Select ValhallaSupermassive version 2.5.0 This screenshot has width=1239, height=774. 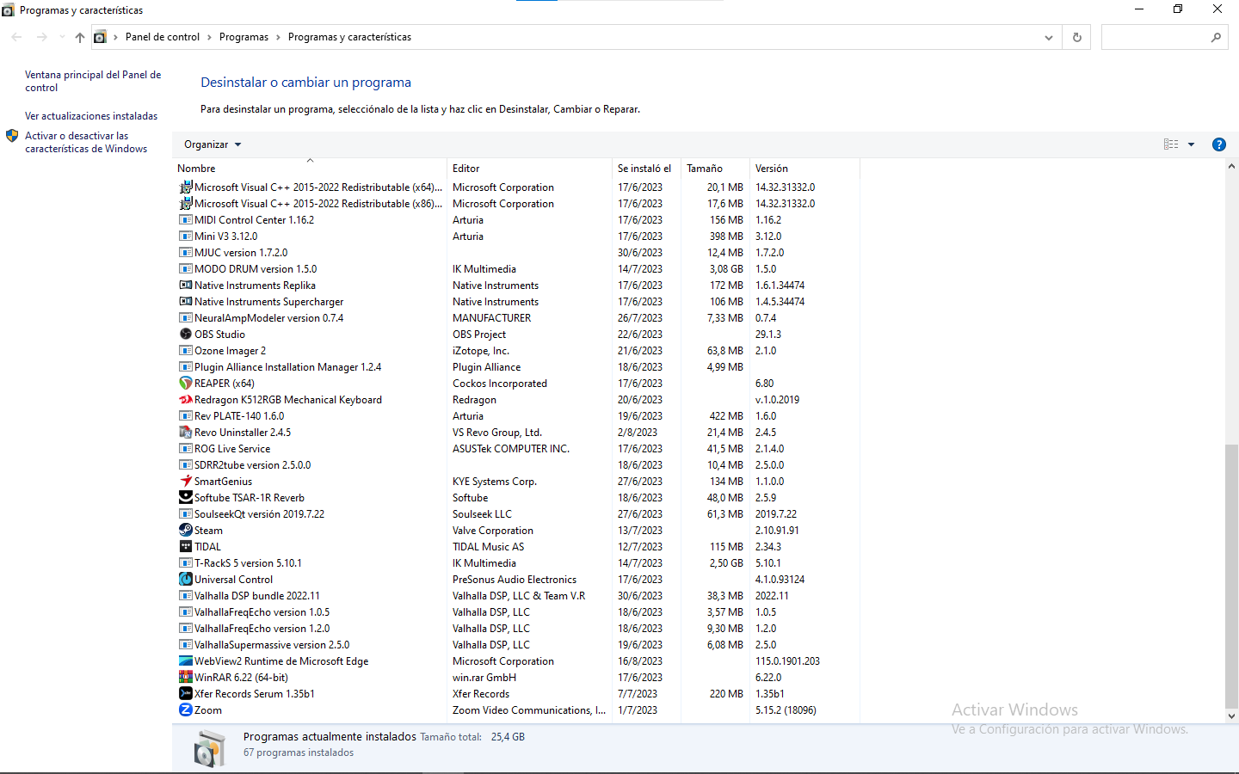point(516,645)
